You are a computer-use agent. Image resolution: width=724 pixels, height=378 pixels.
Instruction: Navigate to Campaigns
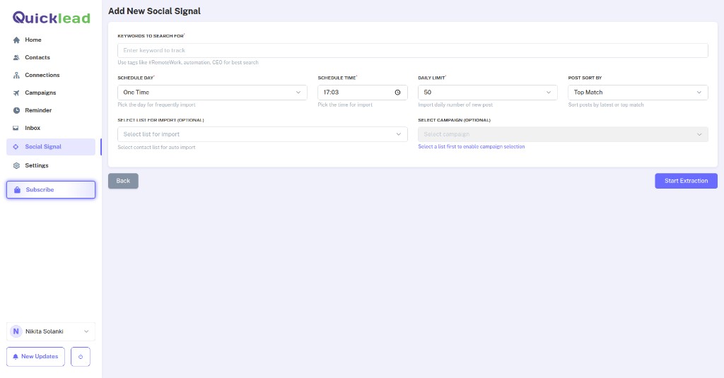51,93
